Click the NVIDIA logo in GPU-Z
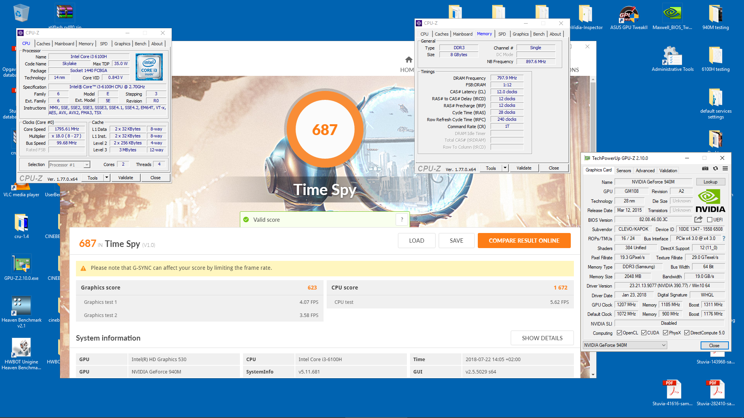744x418 pixels. [710, 200]
